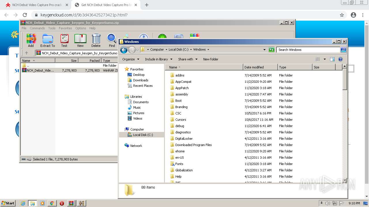This screenshot has height=207, width=369.
Task: Open the Tools menu in WinRAR
Action: point(52,28)
